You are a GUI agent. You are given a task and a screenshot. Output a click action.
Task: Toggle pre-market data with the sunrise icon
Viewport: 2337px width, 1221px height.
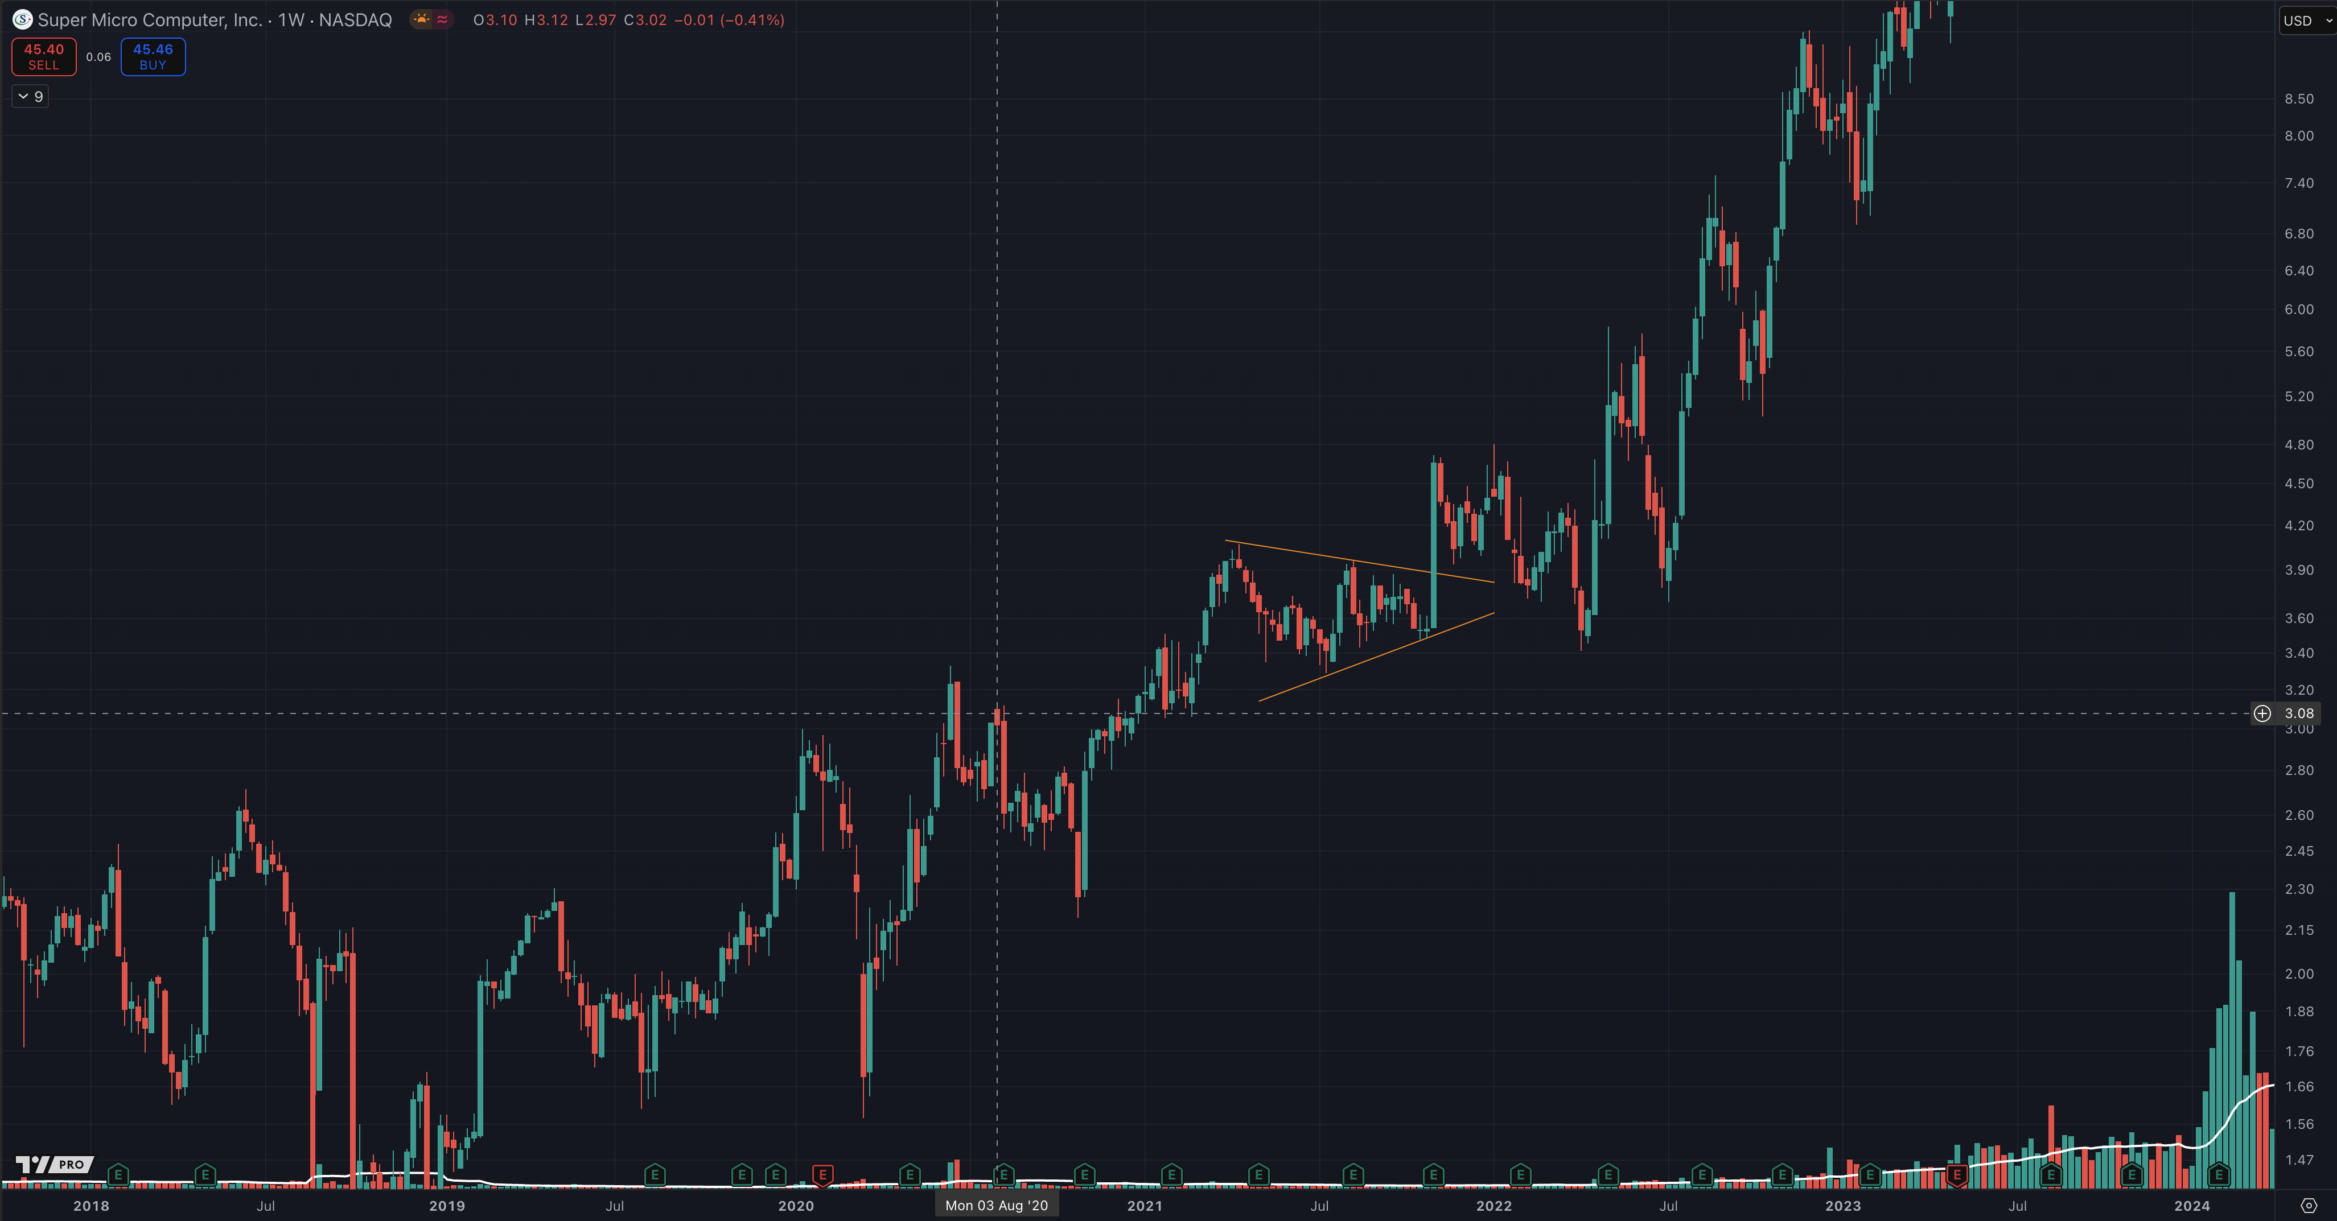pos(421,19)
